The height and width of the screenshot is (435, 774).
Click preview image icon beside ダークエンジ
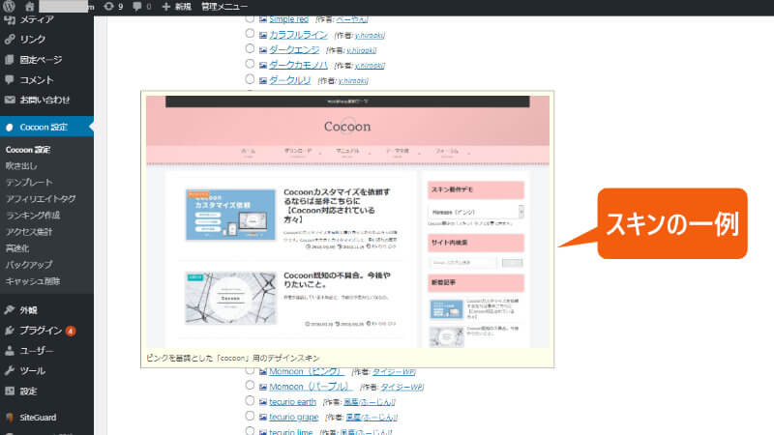tap(263, 50)
